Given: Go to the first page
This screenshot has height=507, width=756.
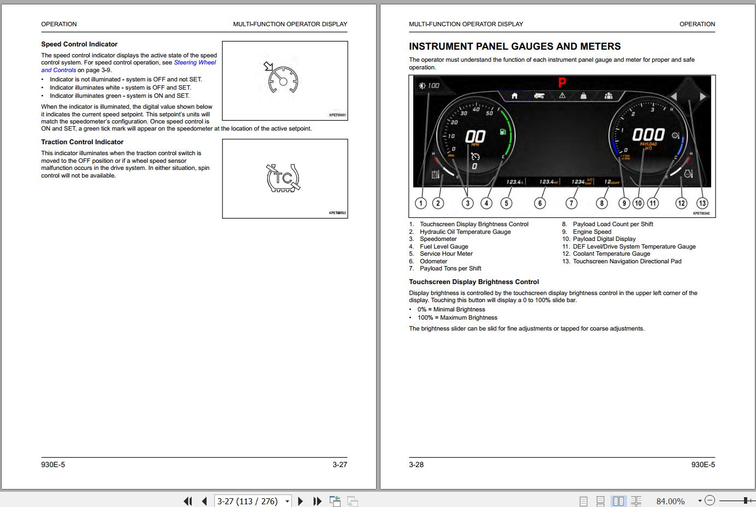Looking at the screenshot, I should [187, 501].
